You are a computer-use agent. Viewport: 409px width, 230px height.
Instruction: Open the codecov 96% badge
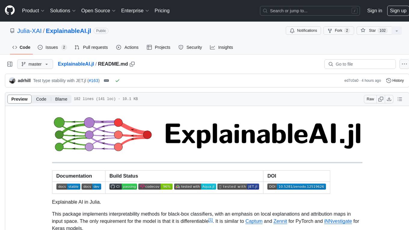point(155,187)
